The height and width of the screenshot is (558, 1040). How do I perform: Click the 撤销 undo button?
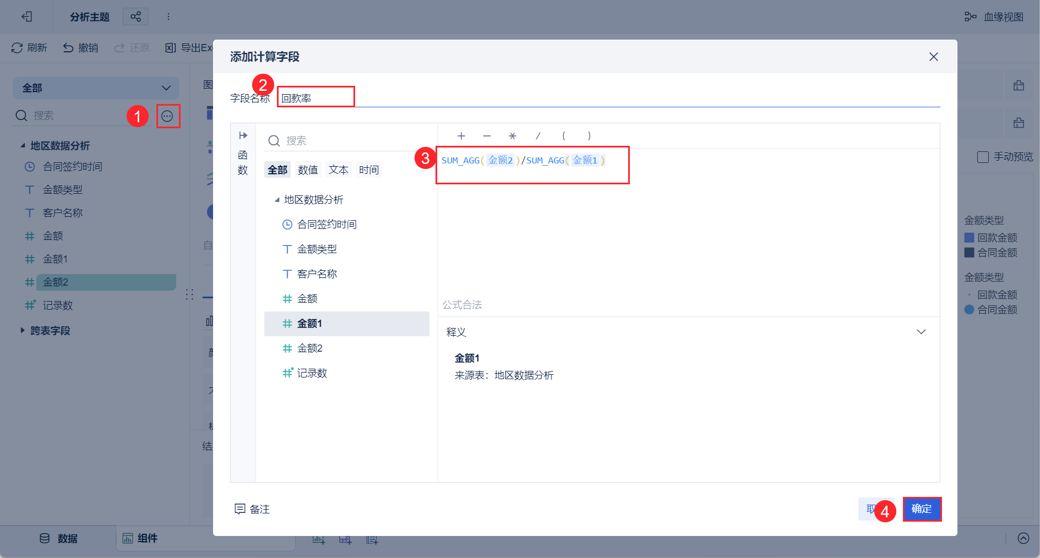coord(80,48)
